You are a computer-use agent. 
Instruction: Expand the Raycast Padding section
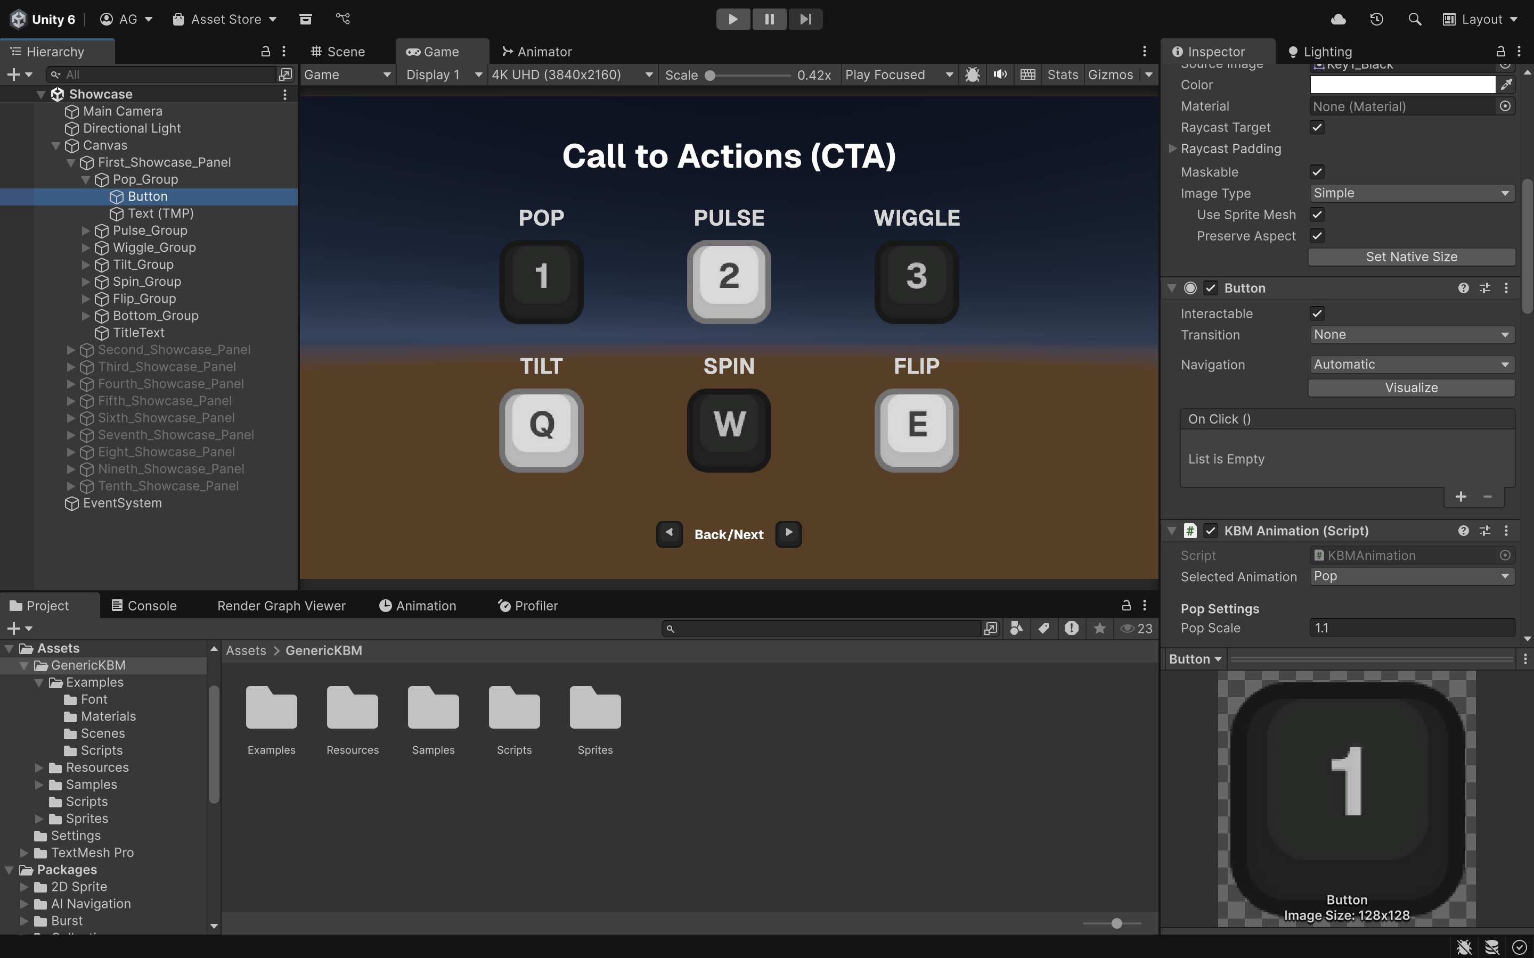coord(1173,148)
